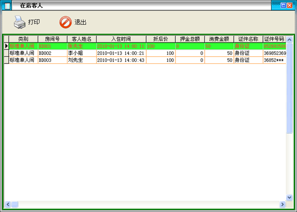Select guest name 刘先生
Viewport: 297px width, 212px height.
click(82, 60)
